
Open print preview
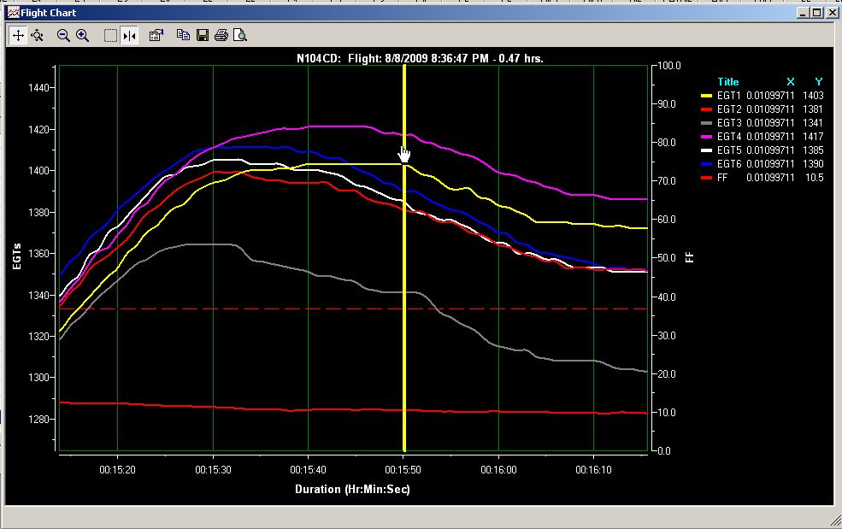coord(240,35)
